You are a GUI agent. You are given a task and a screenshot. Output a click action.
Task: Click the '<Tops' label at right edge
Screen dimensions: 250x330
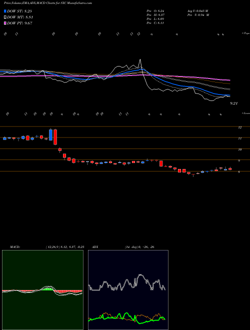245,33
